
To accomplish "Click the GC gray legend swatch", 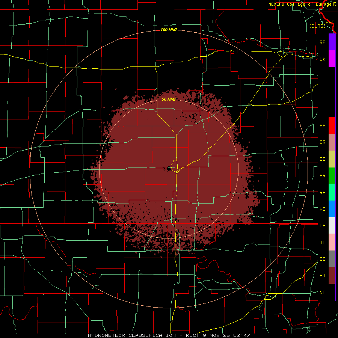I will 332,259.
